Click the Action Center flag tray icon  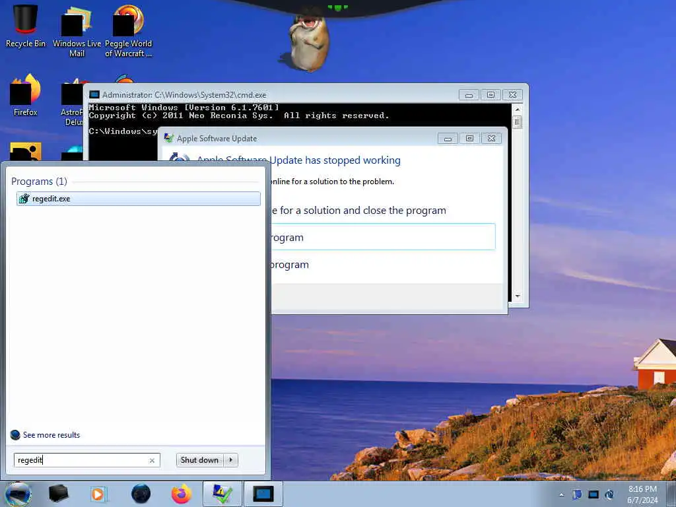pos(577,494)
